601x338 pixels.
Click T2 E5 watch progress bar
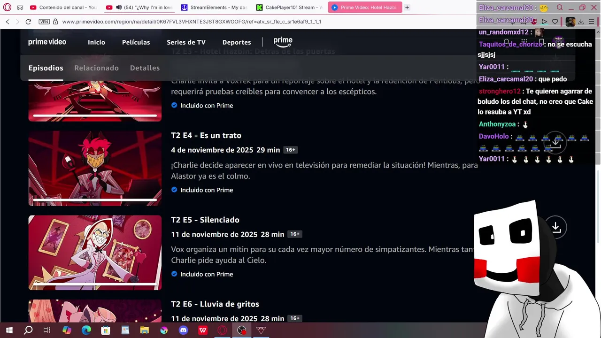click(x=95, y=284)
